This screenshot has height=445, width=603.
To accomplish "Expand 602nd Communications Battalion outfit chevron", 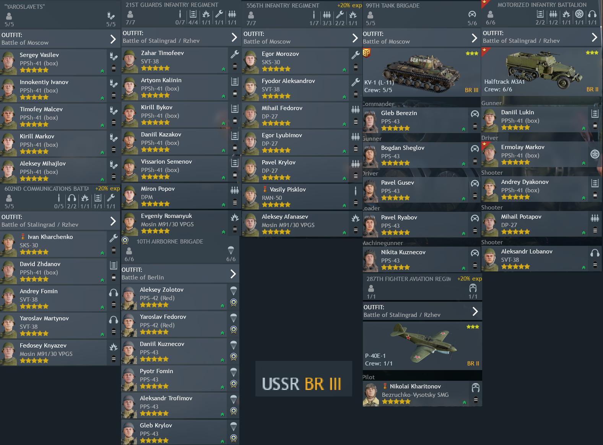I will (x=113, y=221).
